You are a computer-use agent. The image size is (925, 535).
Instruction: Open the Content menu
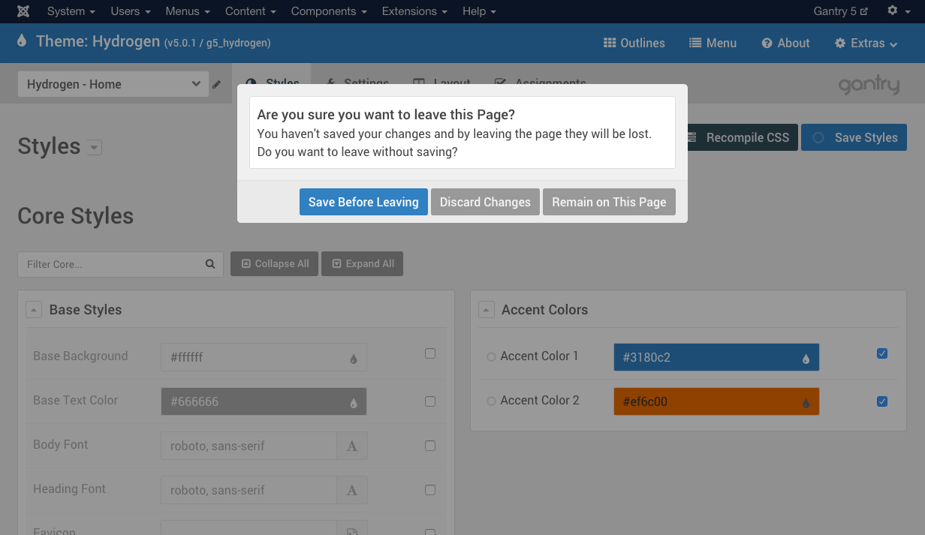point(251,11)
